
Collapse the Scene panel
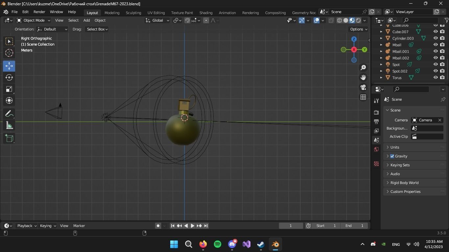(x=414, y=110)
